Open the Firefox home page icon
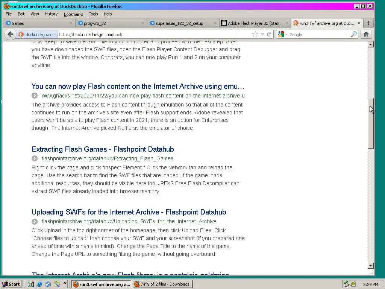Screen dimensions: 385x289 [366, 34]
